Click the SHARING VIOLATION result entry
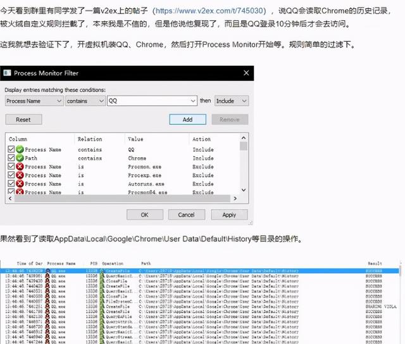The height and width of the screenshot is (344, 405). coord(381,306)
